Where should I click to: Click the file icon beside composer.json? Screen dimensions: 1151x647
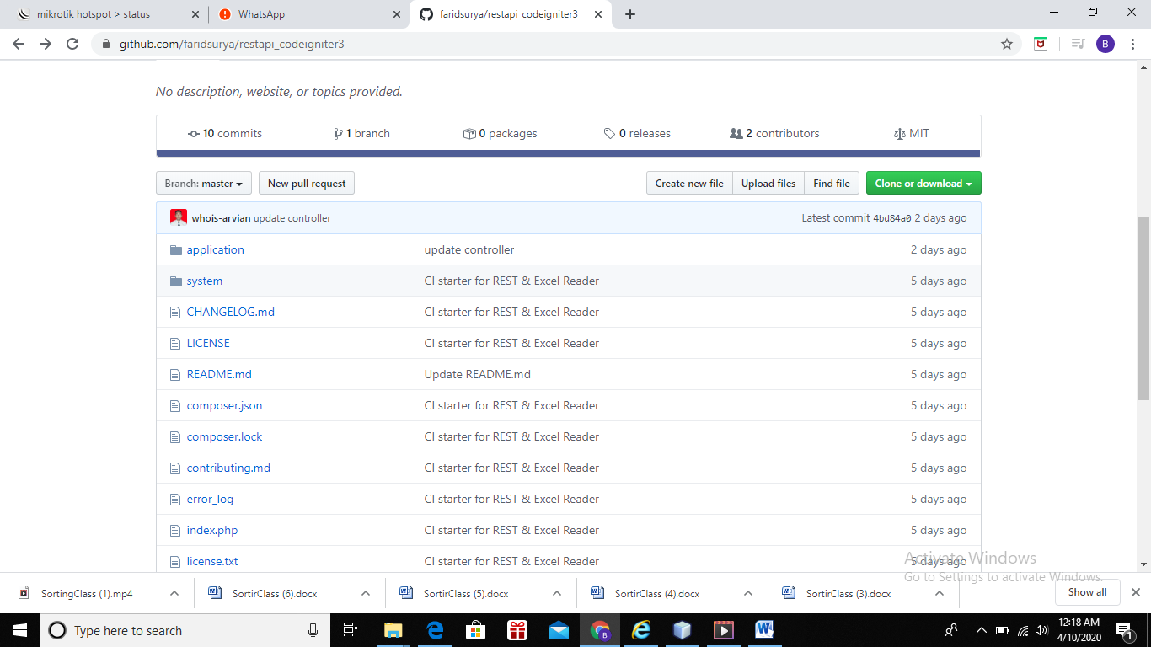tap(175, 406)
